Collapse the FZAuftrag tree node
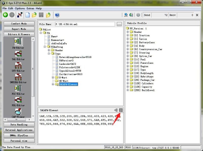 tap(45, 47)
